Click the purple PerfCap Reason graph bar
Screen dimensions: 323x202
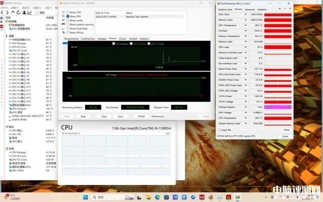[x=278, y=107]
